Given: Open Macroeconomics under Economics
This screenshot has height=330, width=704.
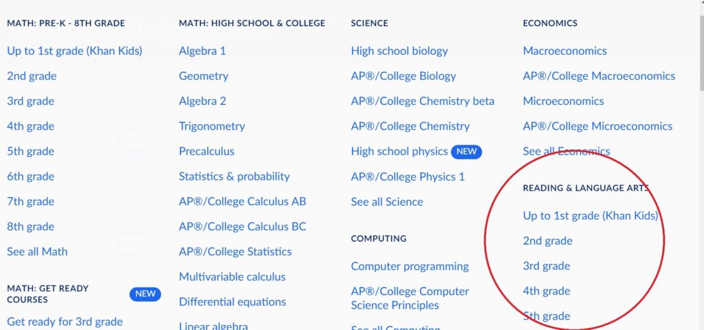Looking at the screenshot, I should [564, 51].
